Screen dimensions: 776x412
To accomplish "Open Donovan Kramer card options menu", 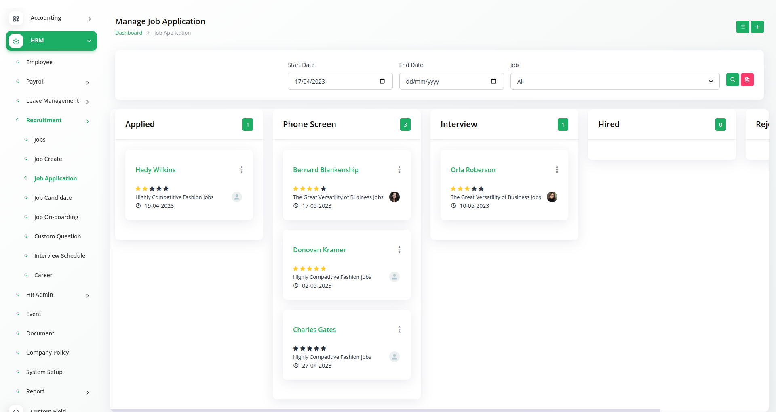I will click(399, 250).
